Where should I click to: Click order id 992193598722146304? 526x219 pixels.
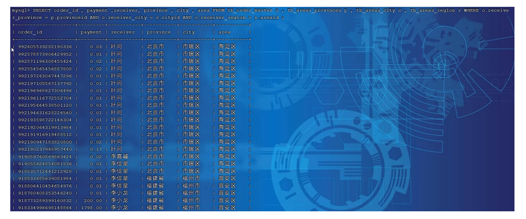(45, 120)
